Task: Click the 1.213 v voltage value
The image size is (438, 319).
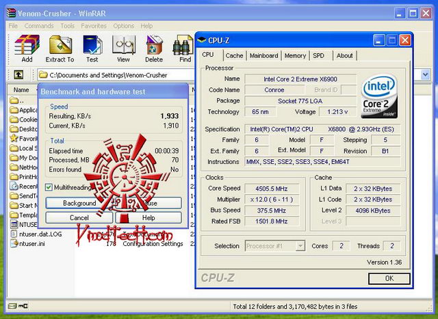Action: 337,112
